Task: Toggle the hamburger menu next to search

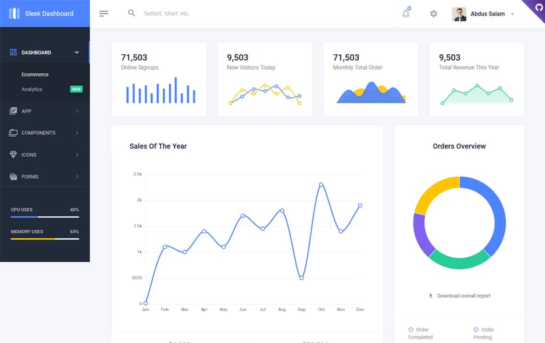Action: coord(103,13)
